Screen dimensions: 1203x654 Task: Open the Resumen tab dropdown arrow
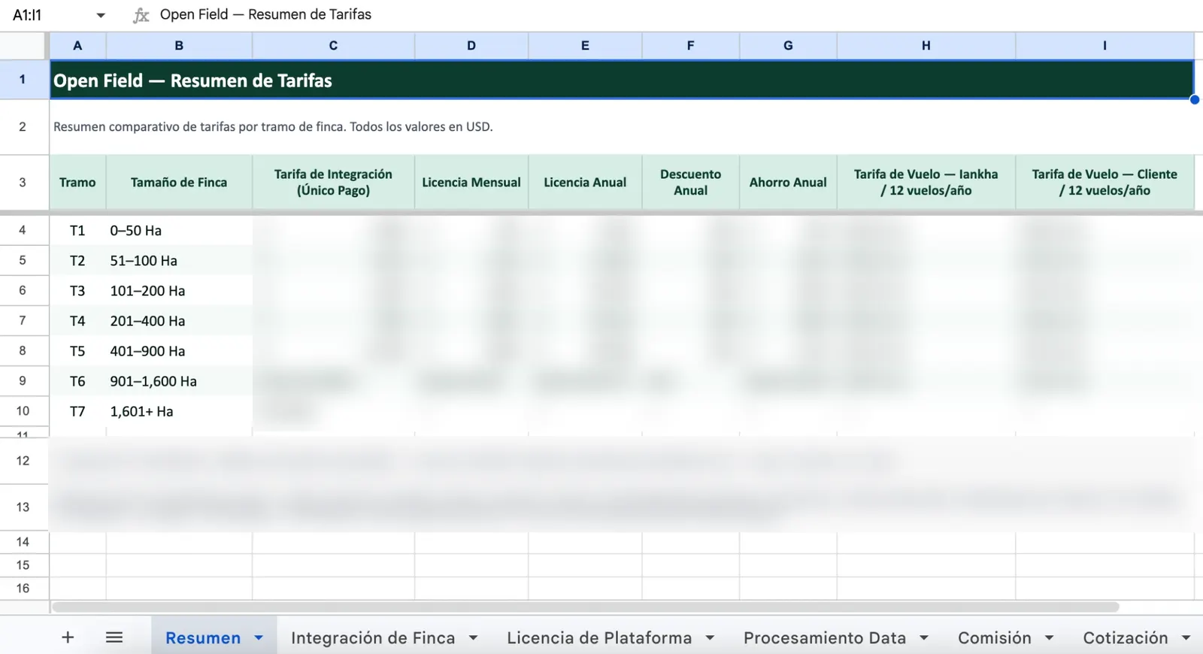[259, 637]
